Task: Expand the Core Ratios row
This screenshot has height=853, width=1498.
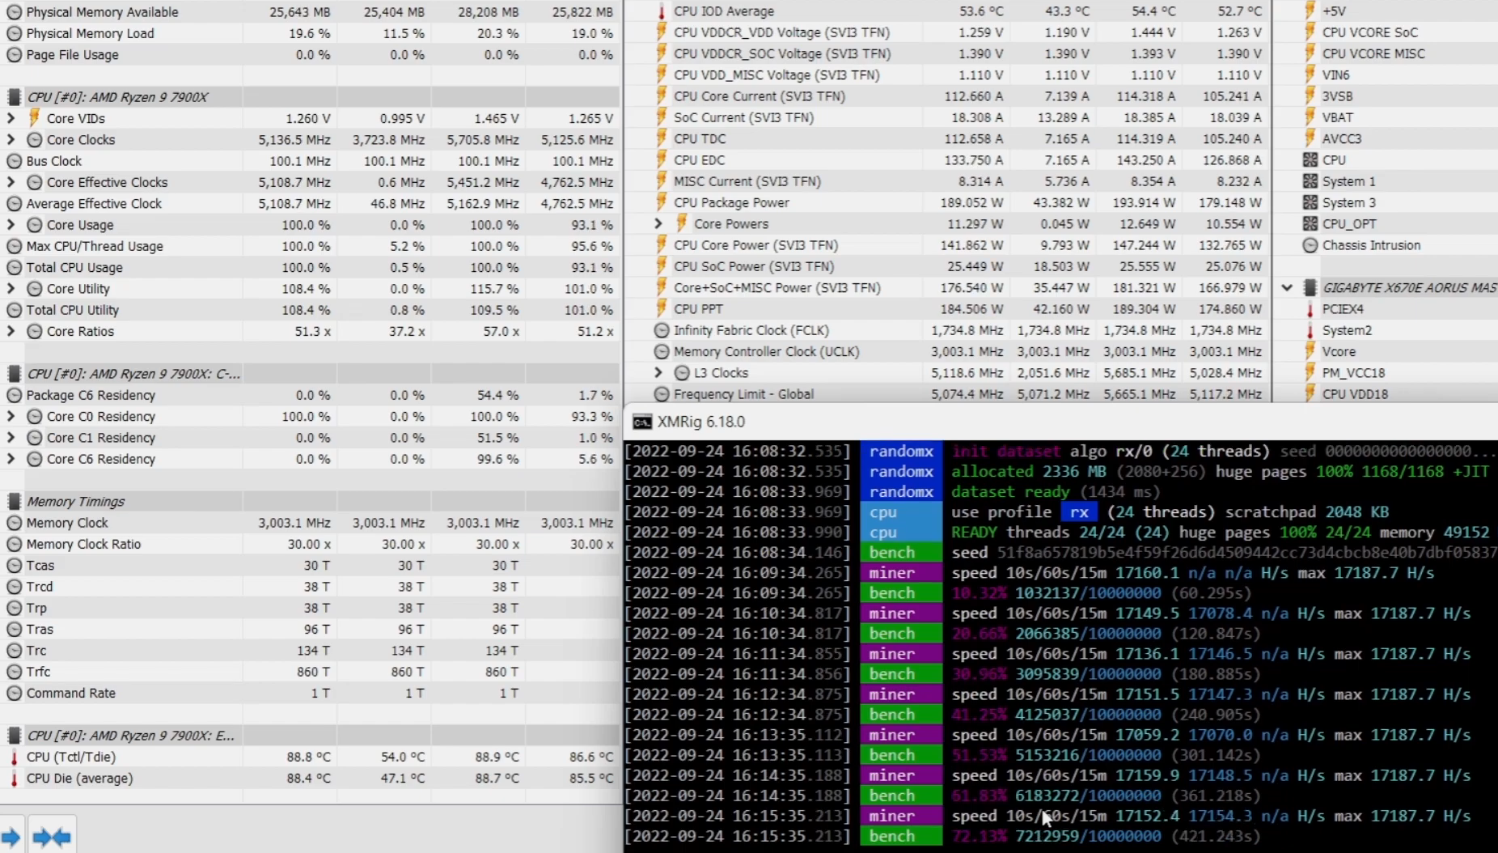Action: pos(11,331)
